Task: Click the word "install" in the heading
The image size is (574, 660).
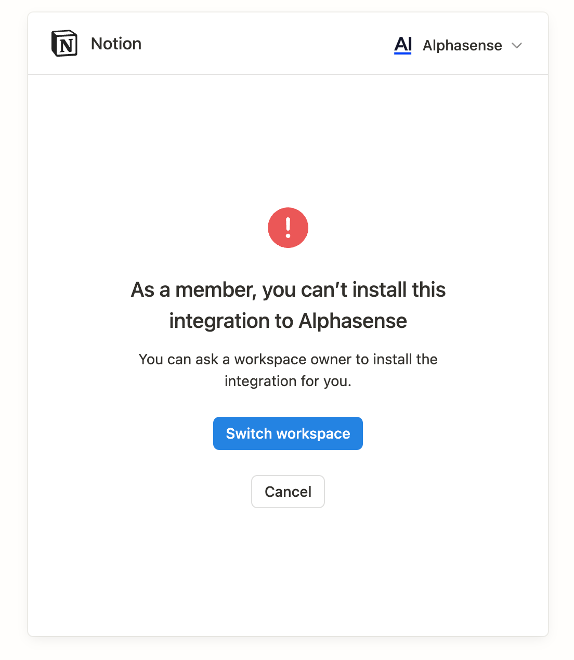Action: pyautogui.click(x=379, y=290)
